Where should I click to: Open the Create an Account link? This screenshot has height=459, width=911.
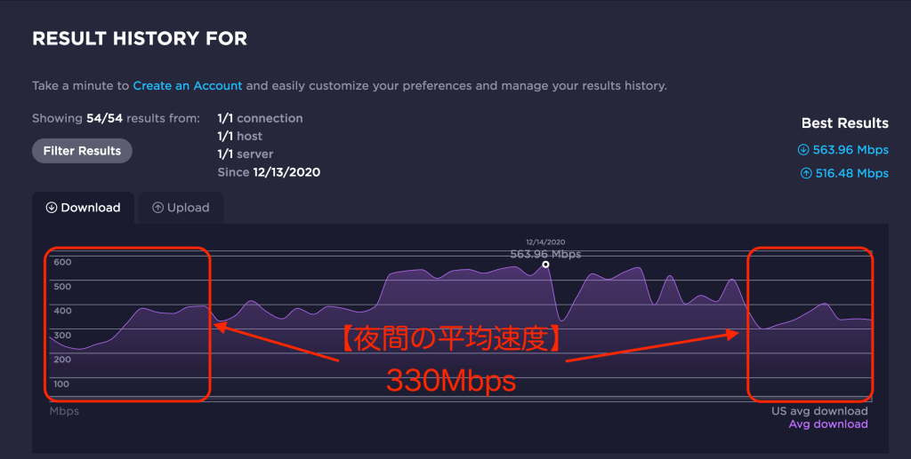click(x=188, y=86)
